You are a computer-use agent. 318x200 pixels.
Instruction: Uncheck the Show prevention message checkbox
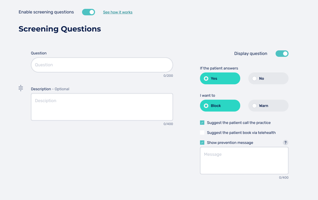tap(202, 142)
